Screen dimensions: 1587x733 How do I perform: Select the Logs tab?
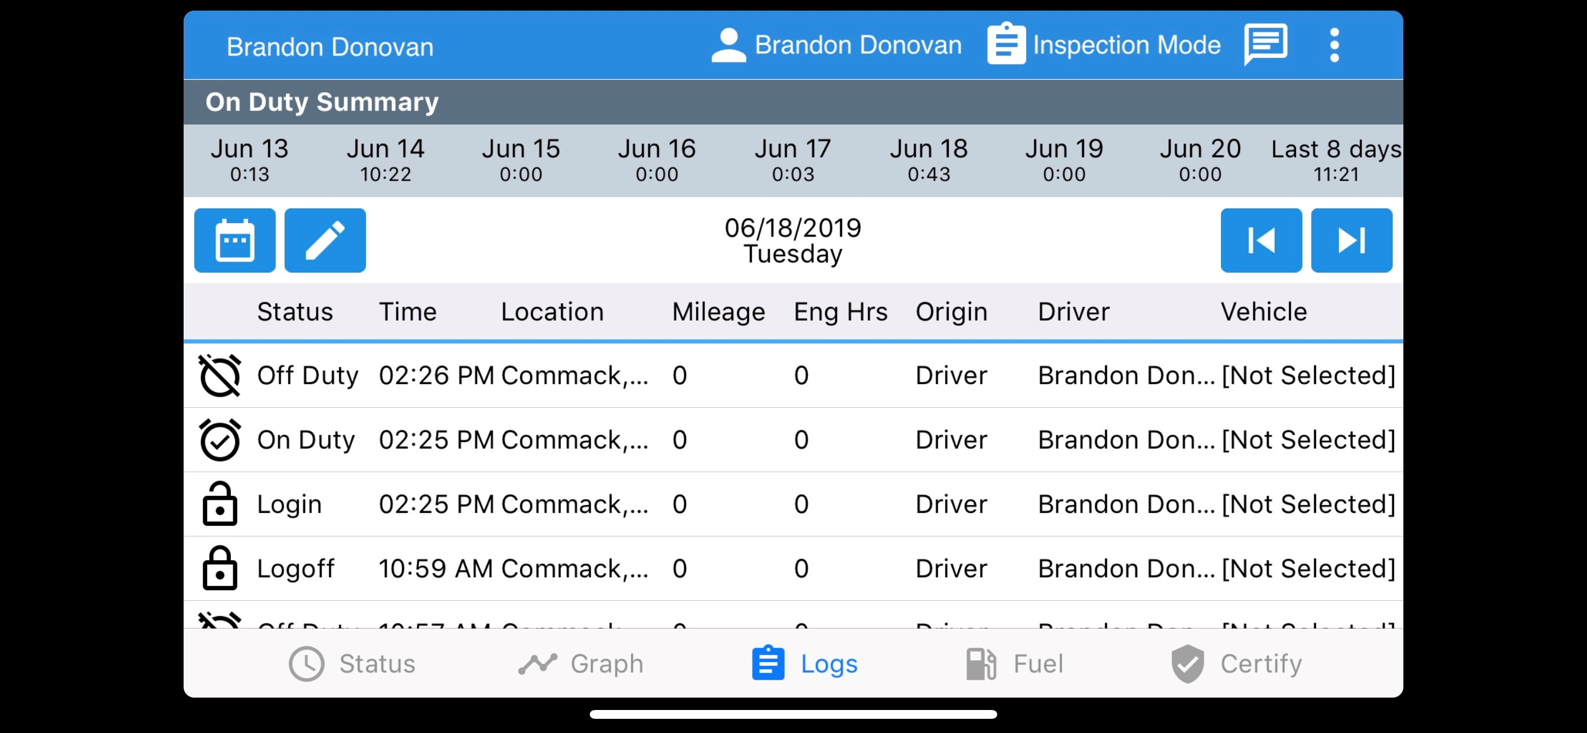click(805, 663)
